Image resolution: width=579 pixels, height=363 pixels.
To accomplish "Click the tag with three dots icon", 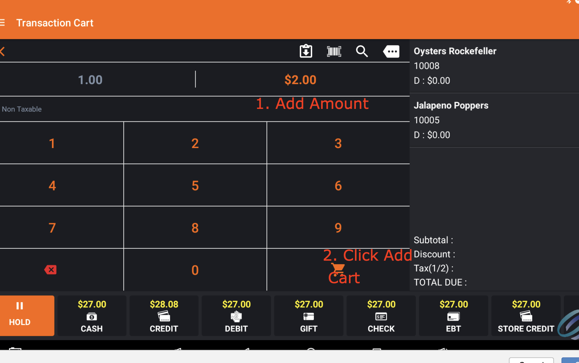I will pos(391,51).
